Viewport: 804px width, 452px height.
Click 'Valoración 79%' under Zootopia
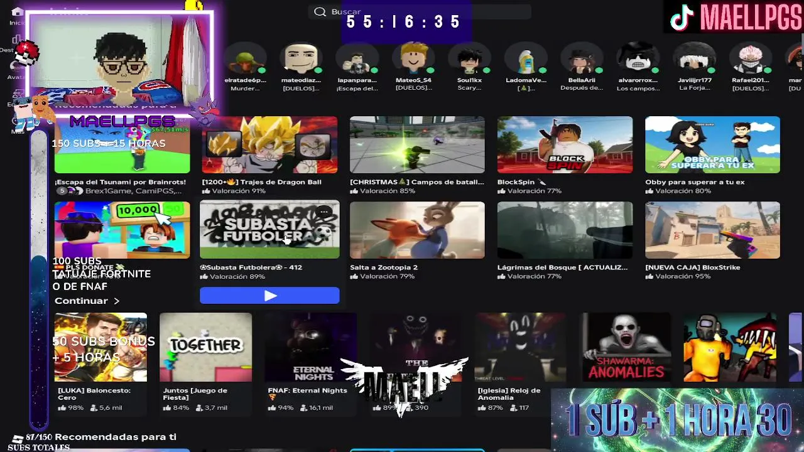[x=387, y=276]
